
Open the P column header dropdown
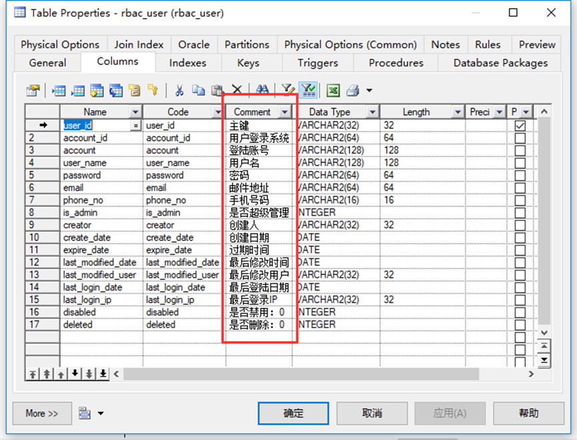(x=526, y=112)
